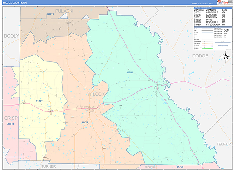Click the BEN HILL county label

click(150, 167)
